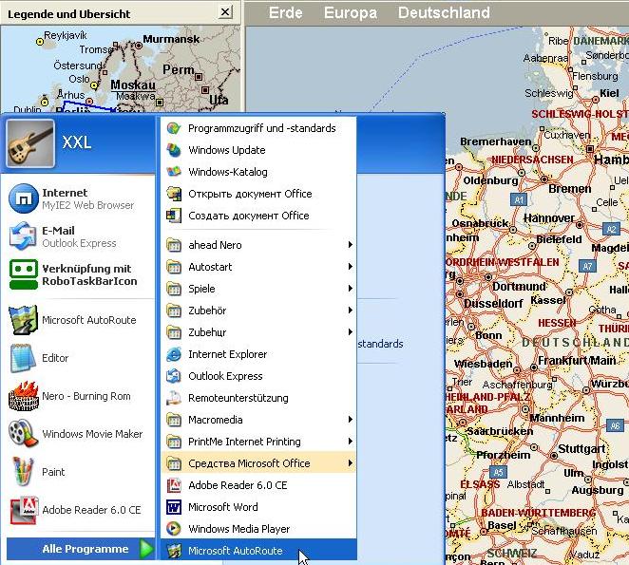
Task: Click the Frankfurt/Main label on the map
Action: (577, 361)
